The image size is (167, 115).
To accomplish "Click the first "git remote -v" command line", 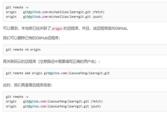I will [17, 8].
